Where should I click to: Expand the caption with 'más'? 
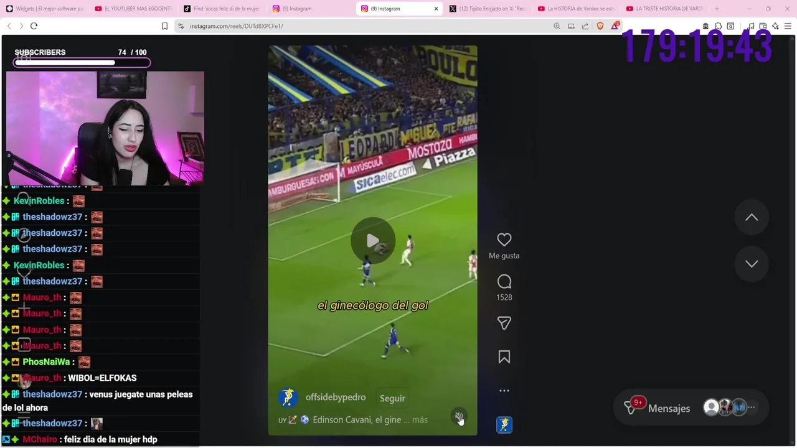coord(420,420)
